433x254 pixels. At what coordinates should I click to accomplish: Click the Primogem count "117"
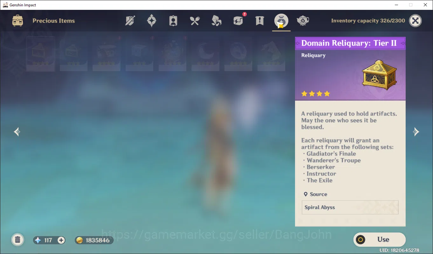click(48, 240)
